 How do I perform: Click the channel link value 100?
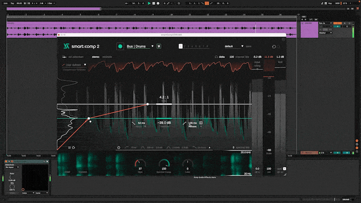tap(231, 57)
